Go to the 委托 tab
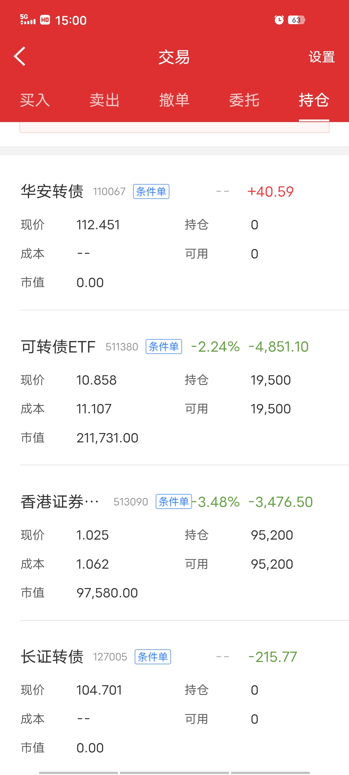Viewport: 349px width, 775px height. click(244, 100)
